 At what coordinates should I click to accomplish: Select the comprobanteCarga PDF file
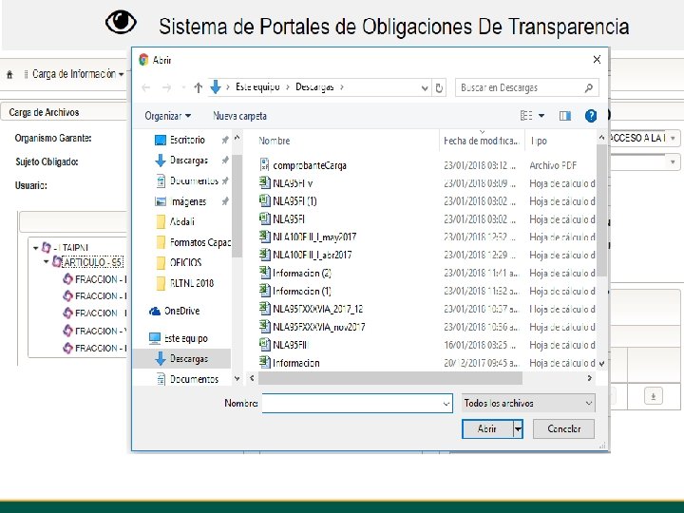pos(310,165)
